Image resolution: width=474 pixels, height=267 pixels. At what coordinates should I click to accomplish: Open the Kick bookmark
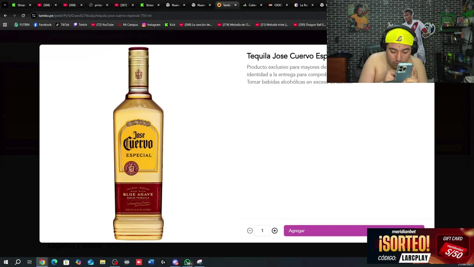(170, 25)
